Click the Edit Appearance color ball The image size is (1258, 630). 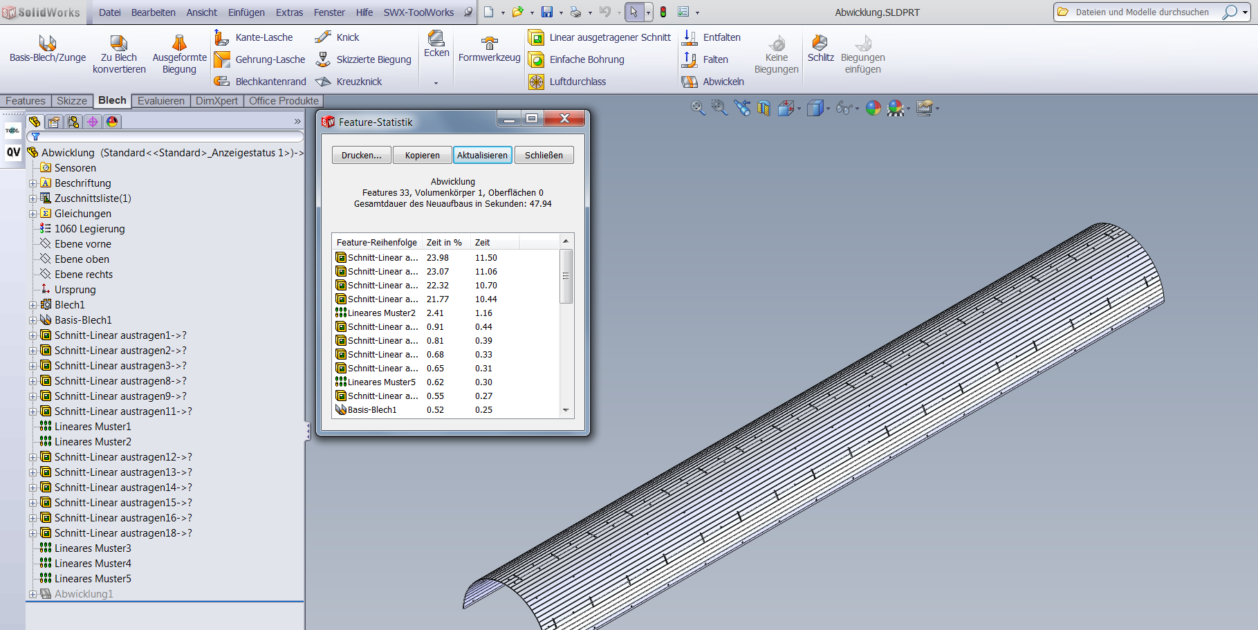tap(873, 108)
